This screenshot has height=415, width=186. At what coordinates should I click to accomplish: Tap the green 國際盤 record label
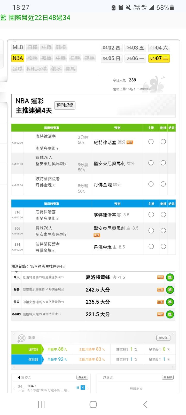pyautogui.click(x=27, y=349)
